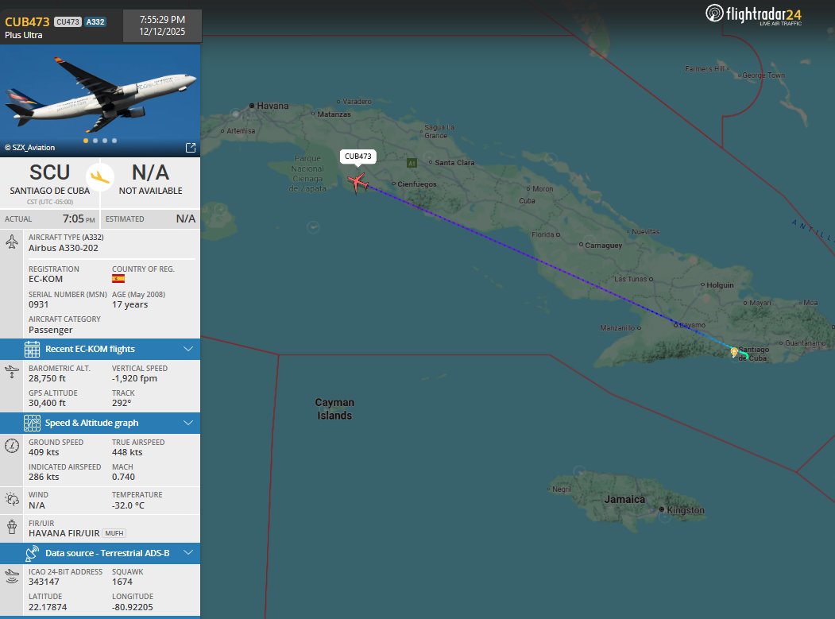Click the Holguin city label on map
Image resolution: width=835 pixels, height=619 pixels.
(720, 285)
